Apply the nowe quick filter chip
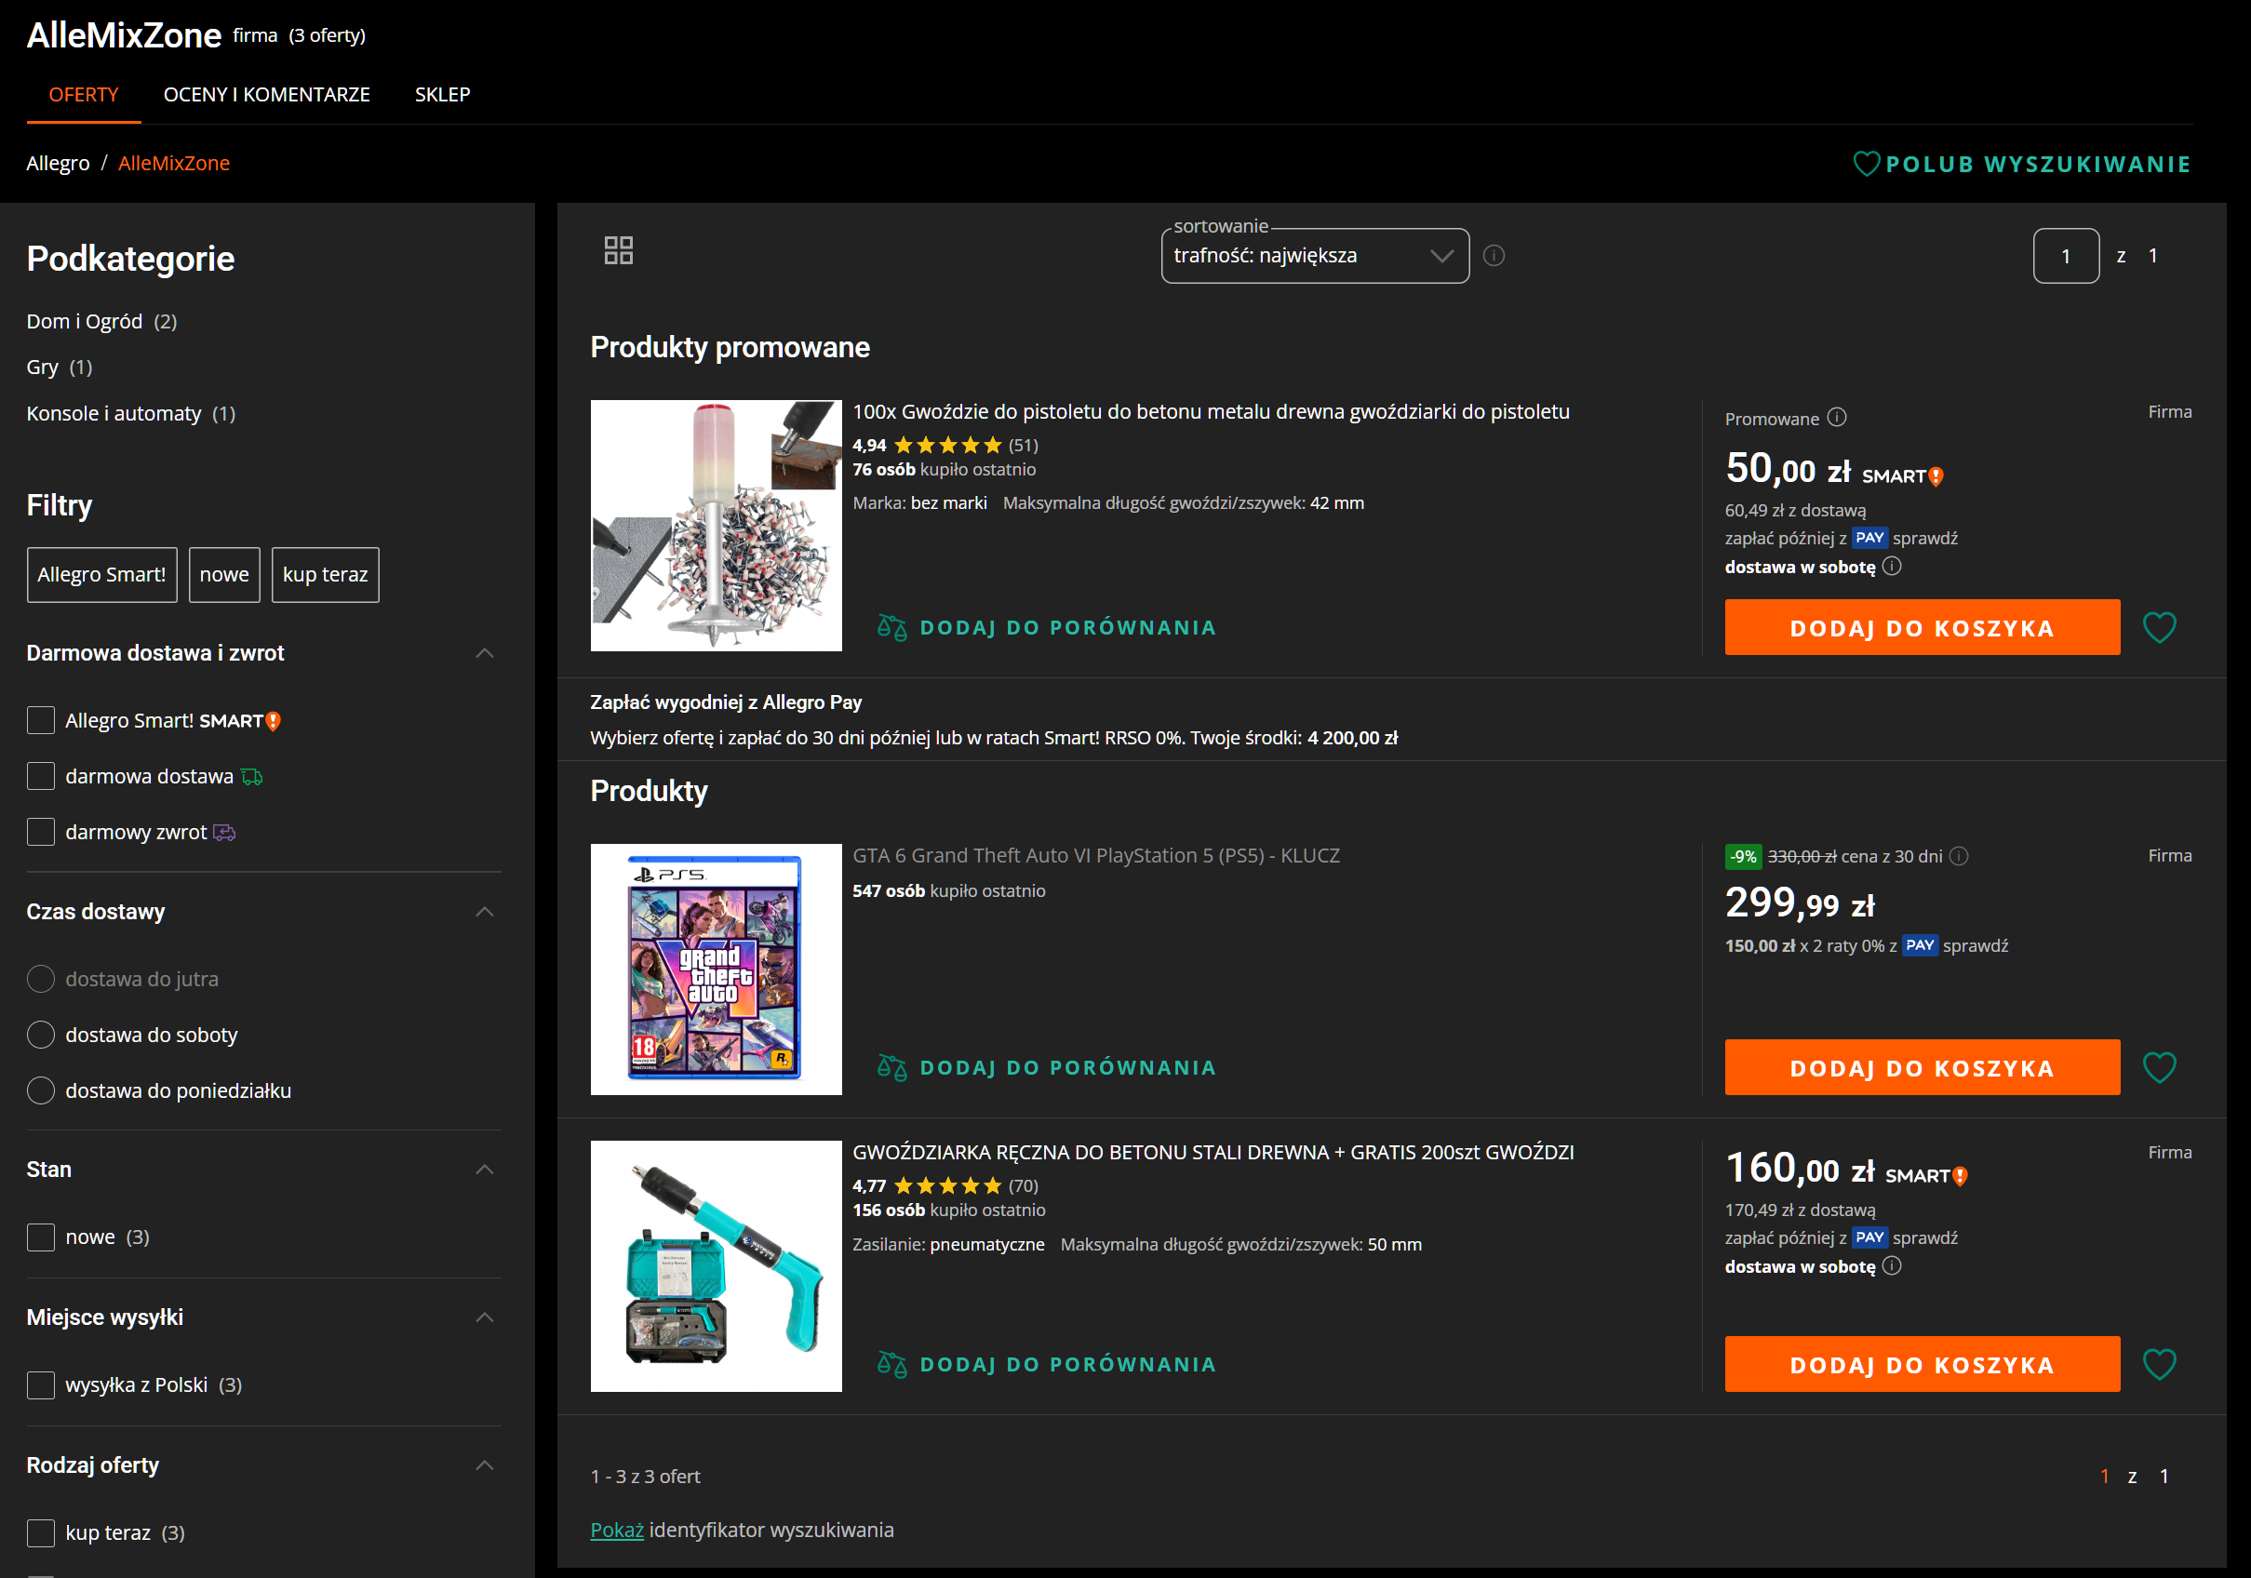2251x1578 pixels. pos(224,574)
